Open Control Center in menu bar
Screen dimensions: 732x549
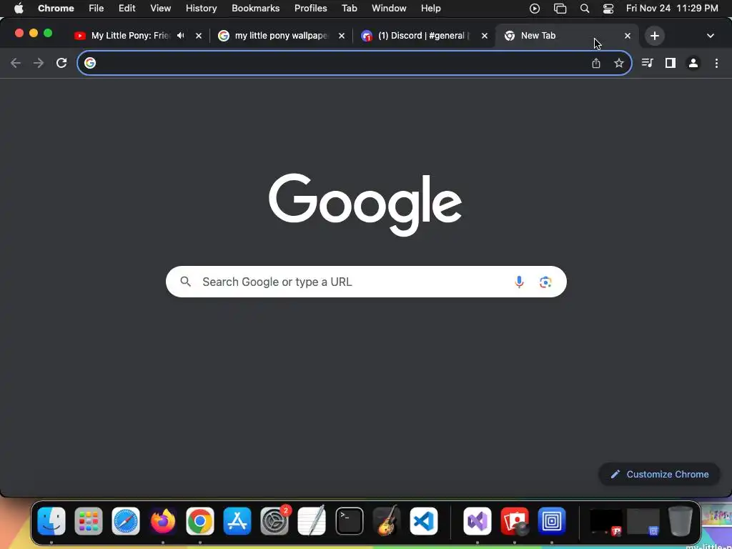(x=608, y=9)
